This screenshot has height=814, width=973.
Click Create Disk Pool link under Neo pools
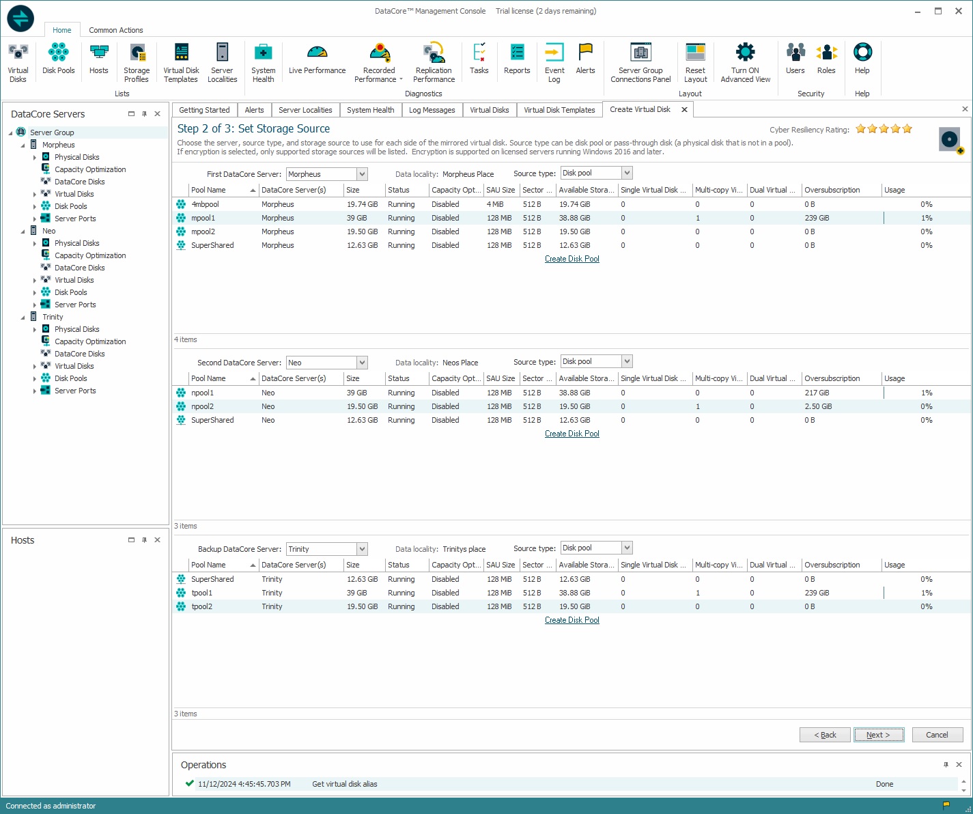572,434
